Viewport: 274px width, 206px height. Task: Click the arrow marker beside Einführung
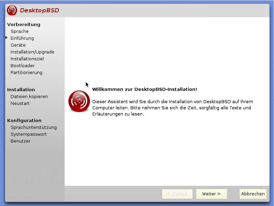(x=6, y=38)
